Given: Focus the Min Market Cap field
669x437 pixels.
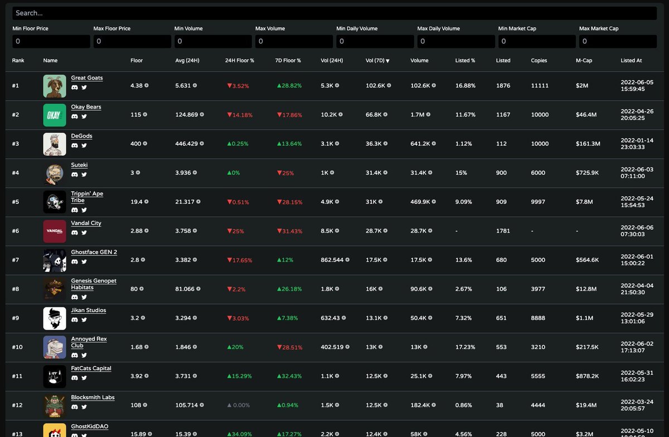Looking at the screenshot, I should [537, 41].
